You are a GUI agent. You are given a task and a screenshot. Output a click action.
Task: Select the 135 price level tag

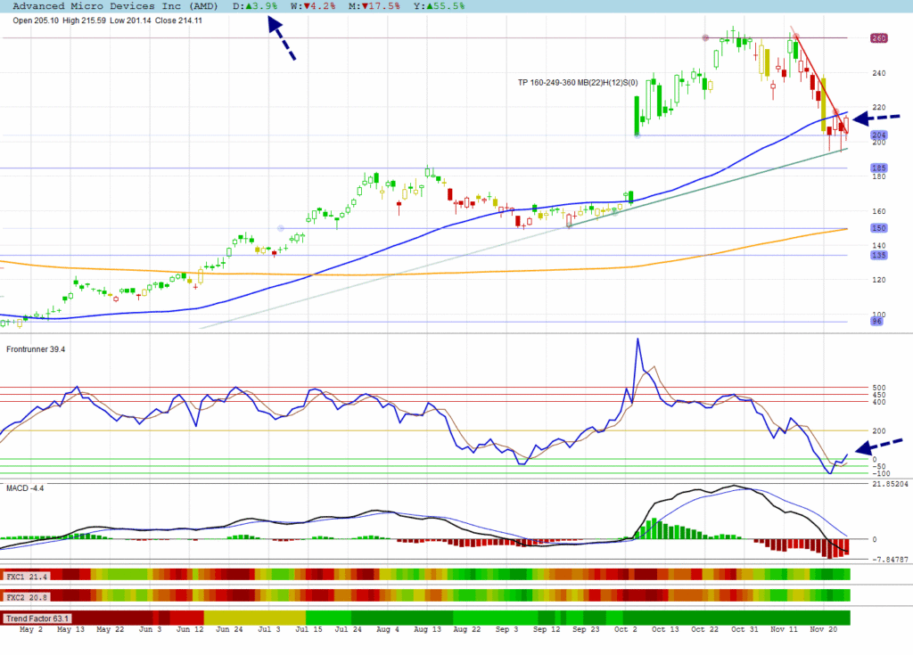tap(878, 255)
